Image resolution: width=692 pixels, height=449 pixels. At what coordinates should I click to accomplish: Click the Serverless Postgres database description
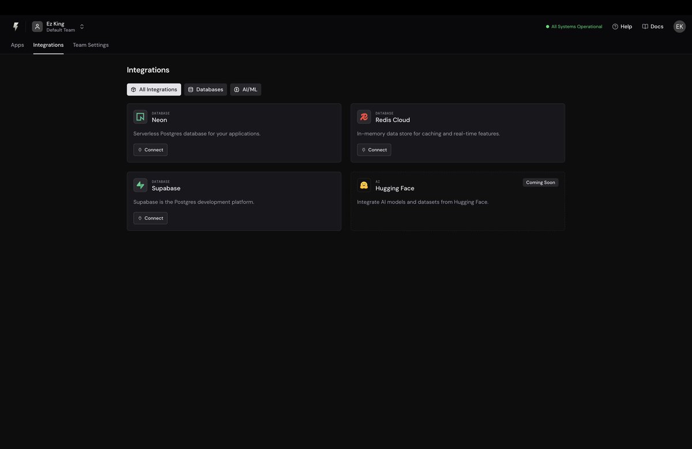click(x=197, y=134)
